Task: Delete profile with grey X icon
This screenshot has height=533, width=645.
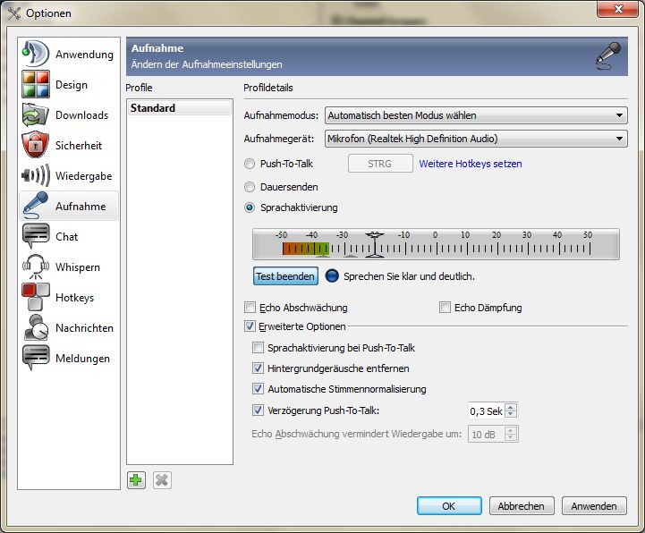Action: click(x=162, y=480)
